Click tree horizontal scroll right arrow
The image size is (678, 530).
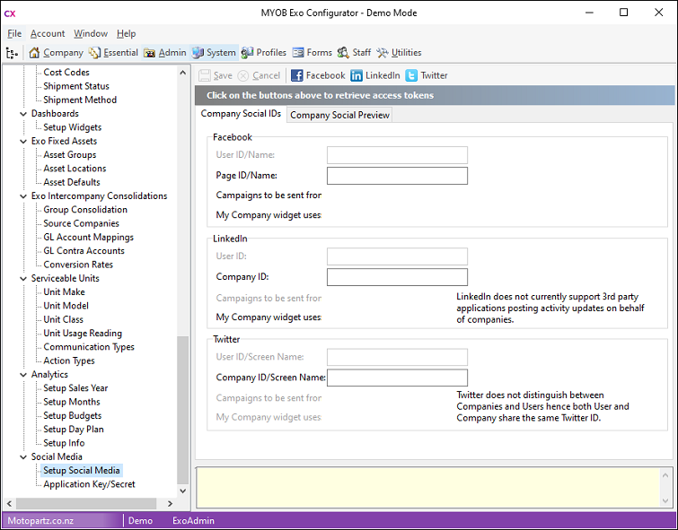170,504
